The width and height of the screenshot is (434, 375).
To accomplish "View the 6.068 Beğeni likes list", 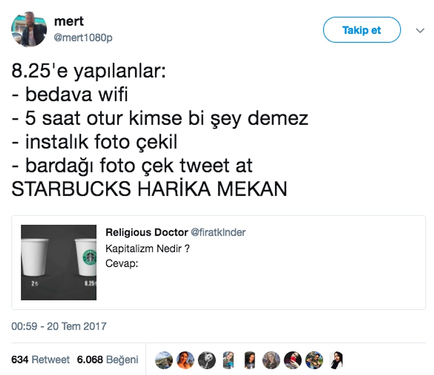I will 108,360.
